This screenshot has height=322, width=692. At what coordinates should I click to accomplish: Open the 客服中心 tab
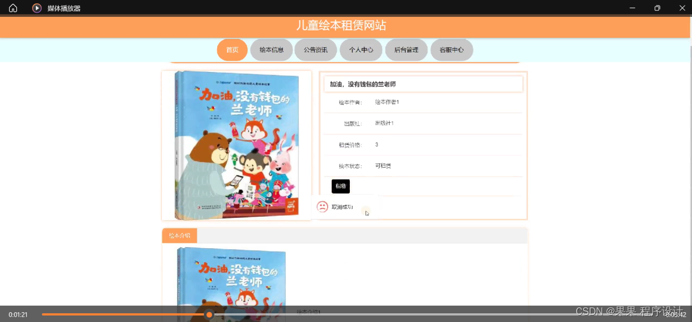tap(452, 50)
